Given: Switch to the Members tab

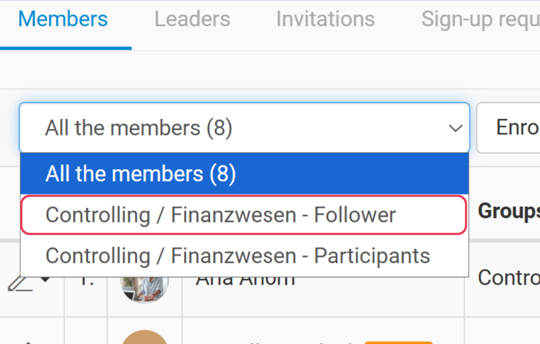Looking at the screenshot, I should (x=63, y=19).
